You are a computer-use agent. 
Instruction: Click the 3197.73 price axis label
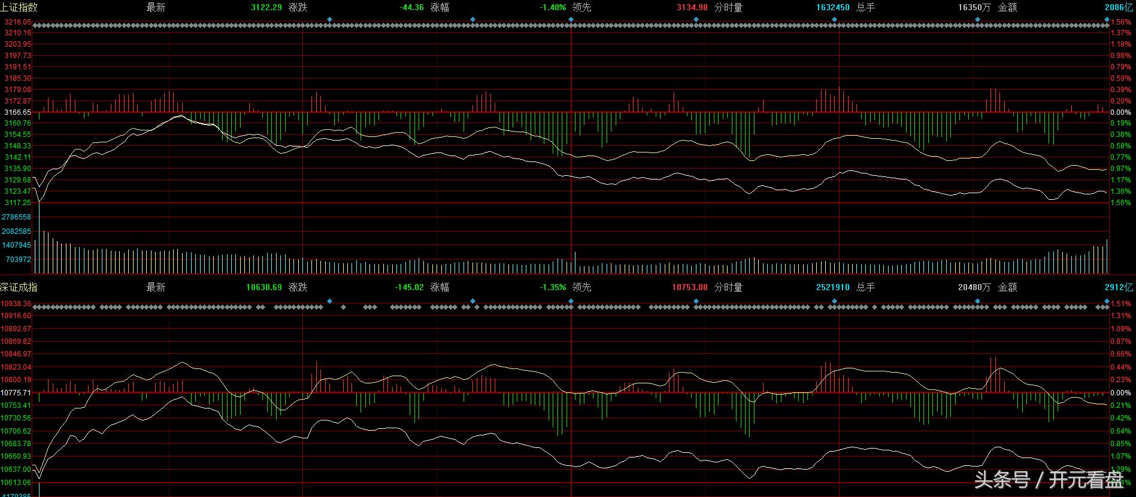coord(17,56)
